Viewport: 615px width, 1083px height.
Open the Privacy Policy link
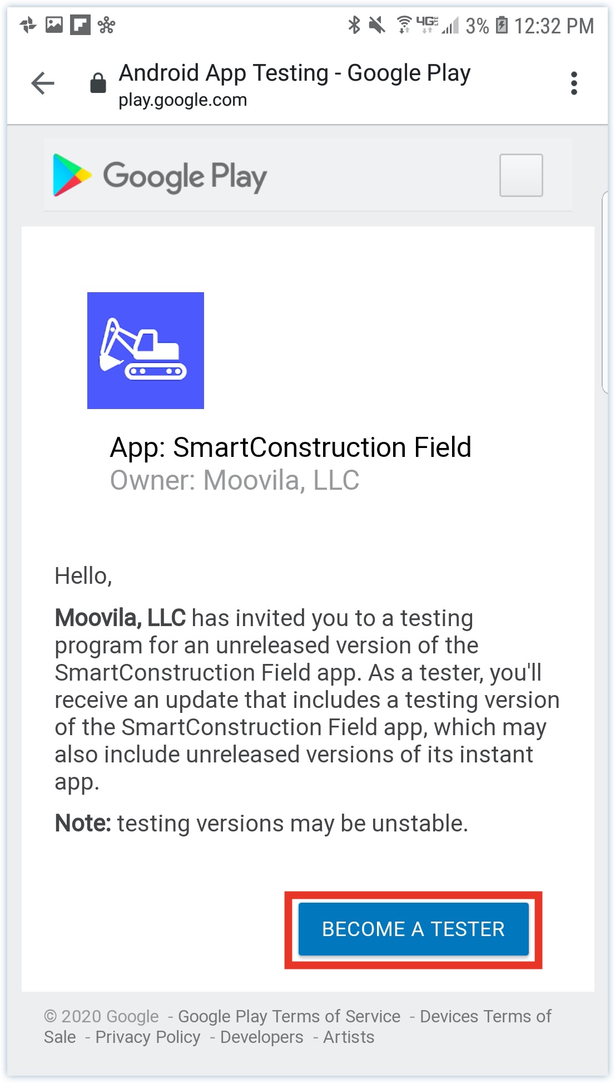(148, 1037)
